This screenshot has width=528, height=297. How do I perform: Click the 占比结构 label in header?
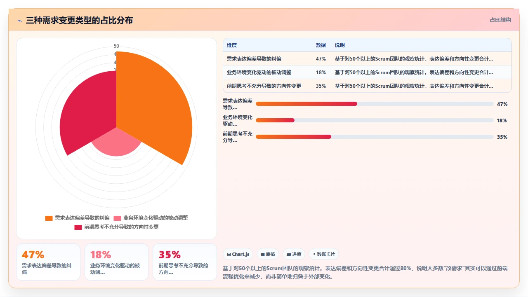[500, 20]
